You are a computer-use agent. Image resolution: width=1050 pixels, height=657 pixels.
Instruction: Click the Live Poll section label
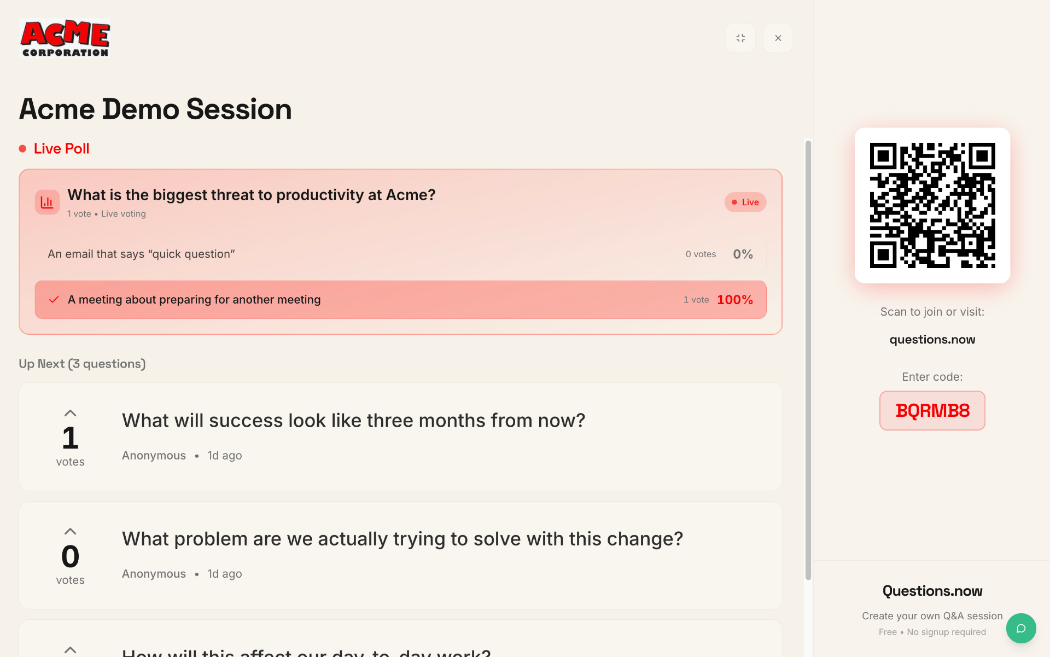(61, 149)
